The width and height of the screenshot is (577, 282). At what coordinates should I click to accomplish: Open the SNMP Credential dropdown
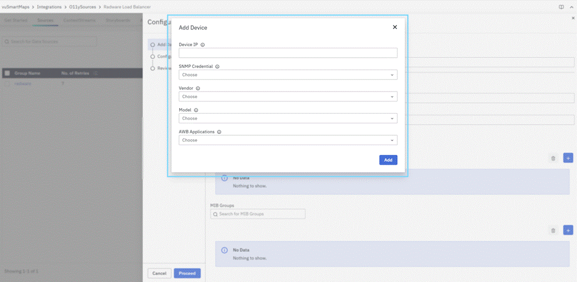pyautogui.click(x=288, y=75)
